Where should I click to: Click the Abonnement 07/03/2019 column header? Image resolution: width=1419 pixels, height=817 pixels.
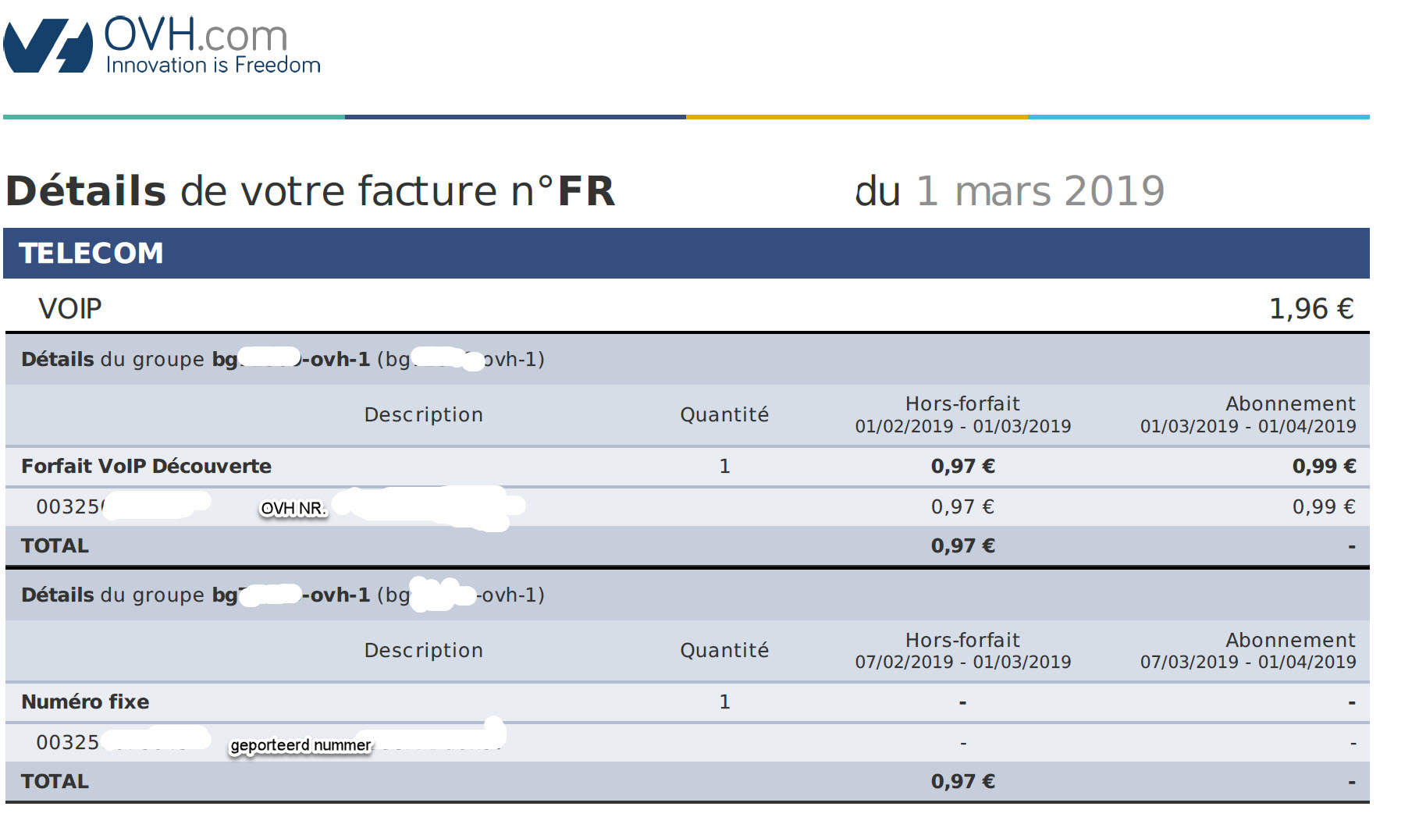(x=1248, y=651)
